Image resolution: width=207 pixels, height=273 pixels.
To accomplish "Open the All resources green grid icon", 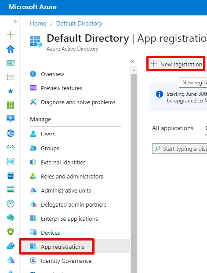I will [x=11, y=105].
